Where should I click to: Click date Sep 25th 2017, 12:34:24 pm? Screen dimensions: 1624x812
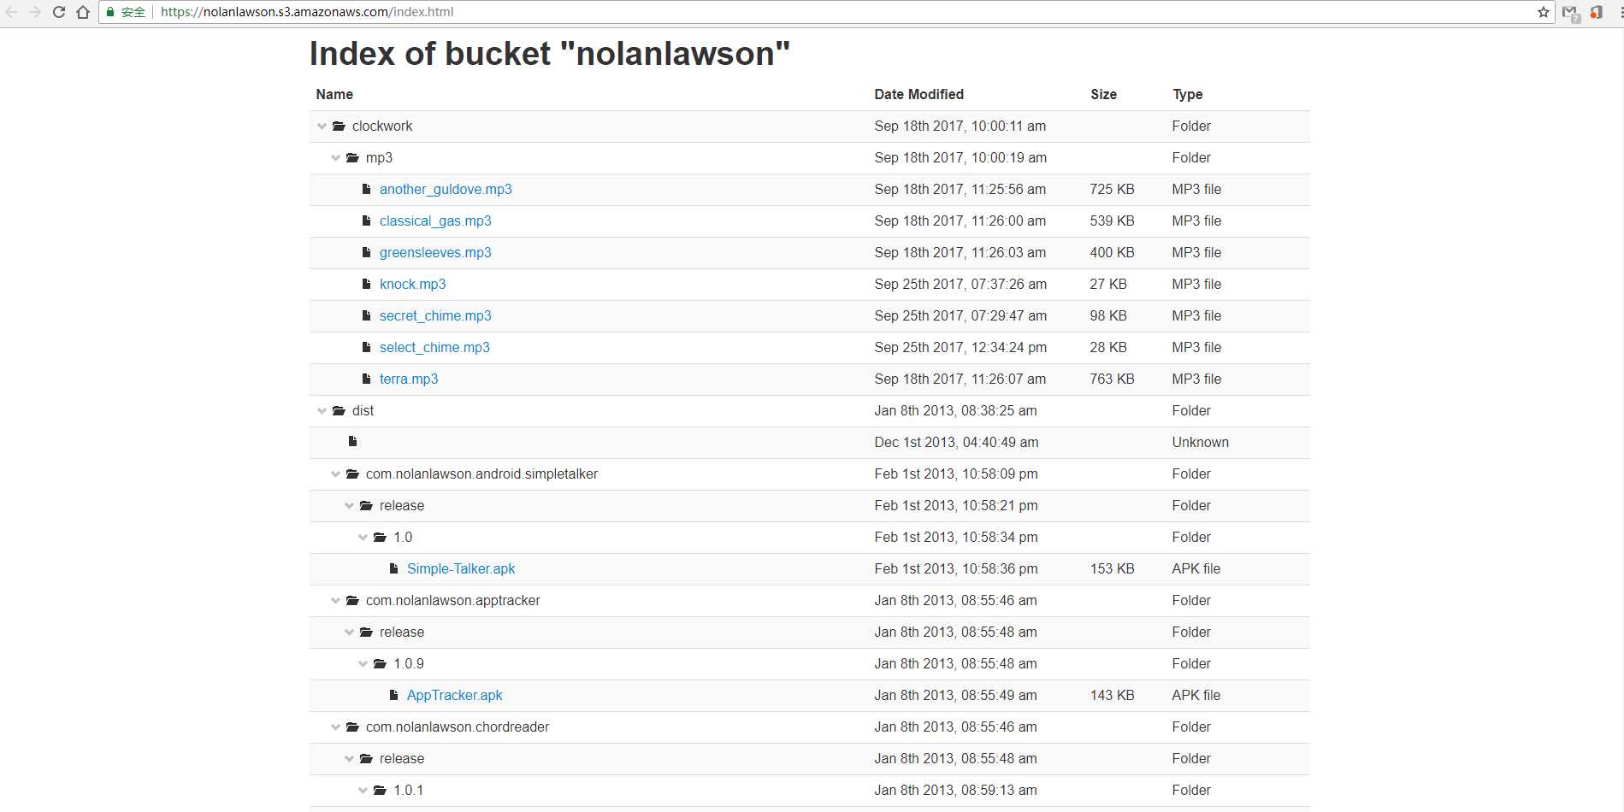[960, 347]
